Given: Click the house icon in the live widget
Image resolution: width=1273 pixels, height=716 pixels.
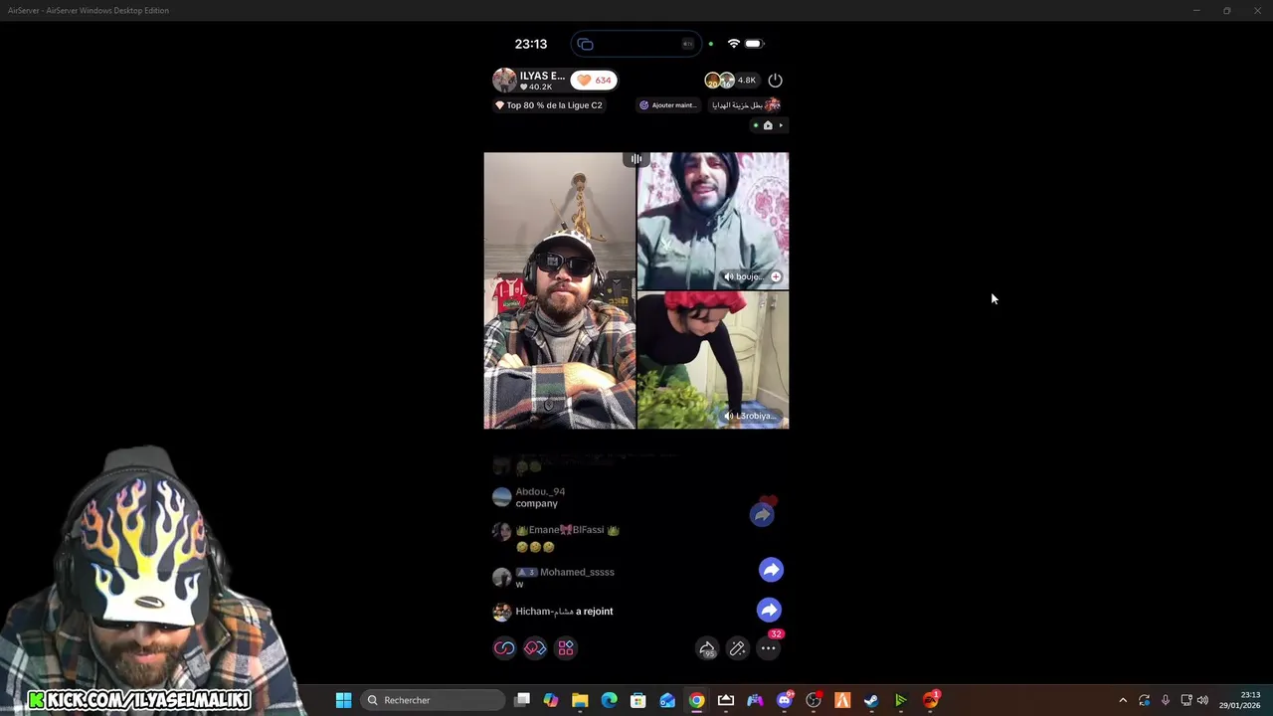Looking at the screenshot, I should (768, 125).
